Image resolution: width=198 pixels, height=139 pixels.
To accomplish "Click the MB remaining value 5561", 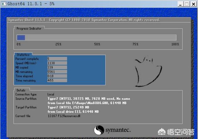I will [x=57, y=72].
